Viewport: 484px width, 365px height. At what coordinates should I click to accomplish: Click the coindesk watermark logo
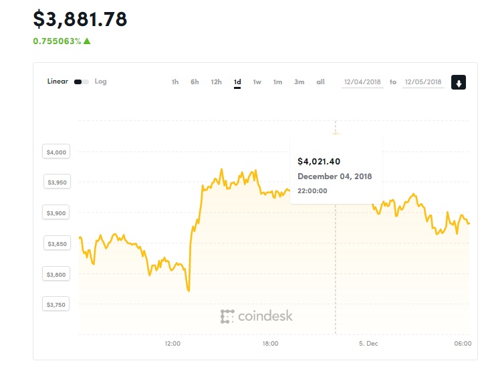(x=256, y=316)
